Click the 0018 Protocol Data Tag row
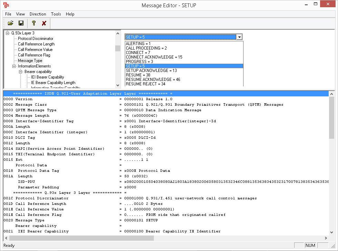The height and width of the screenshot is (251, 338). tap(166, 171)
